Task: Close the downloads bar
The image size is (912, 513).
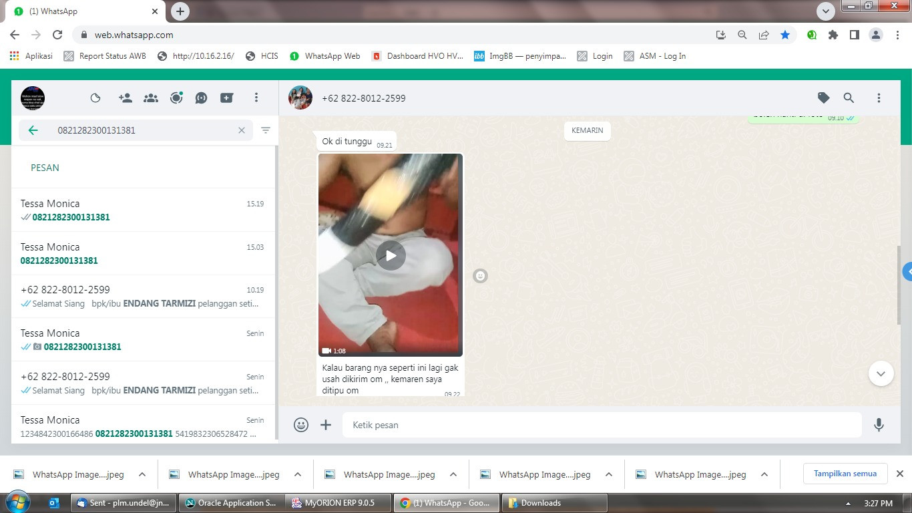Action: tap(899, 474)
